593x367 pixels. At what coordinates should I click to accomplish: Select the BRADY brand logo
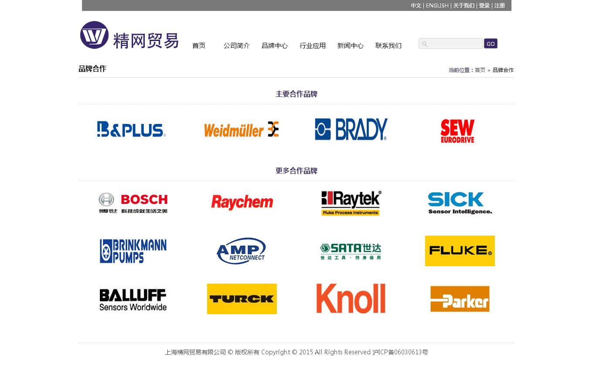pyautogui.click(x=351, y=129)
